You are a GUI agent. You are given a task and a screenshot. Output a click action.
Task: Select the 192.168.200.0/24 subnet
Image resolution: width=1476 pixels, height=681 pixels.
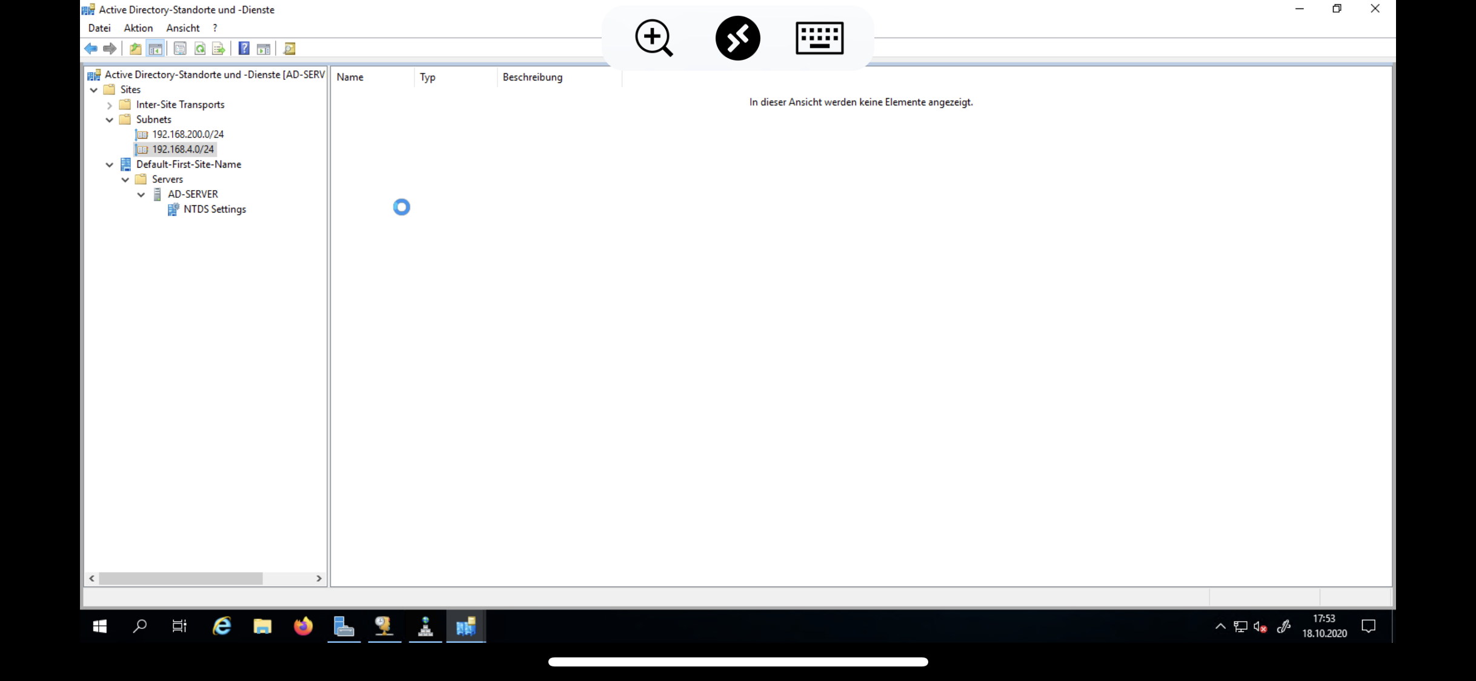[x=188, y=134]
